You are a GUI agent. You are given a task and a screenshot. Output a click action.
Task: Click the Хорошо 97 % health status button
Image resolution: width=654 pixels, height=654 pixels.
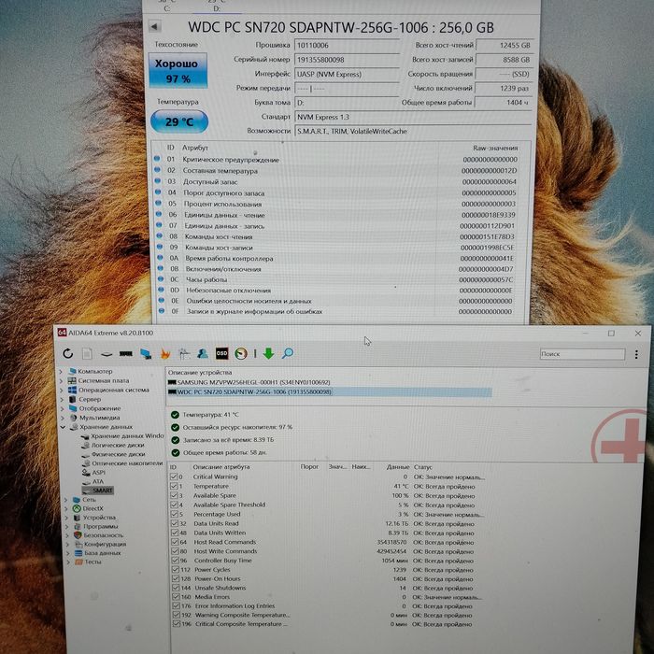(178, 70)
